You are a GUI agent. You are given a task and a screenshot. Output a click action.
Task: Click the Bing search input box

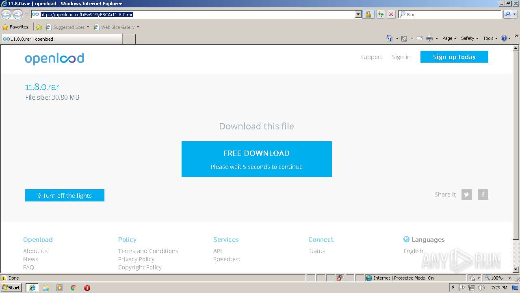click(450, 14)
